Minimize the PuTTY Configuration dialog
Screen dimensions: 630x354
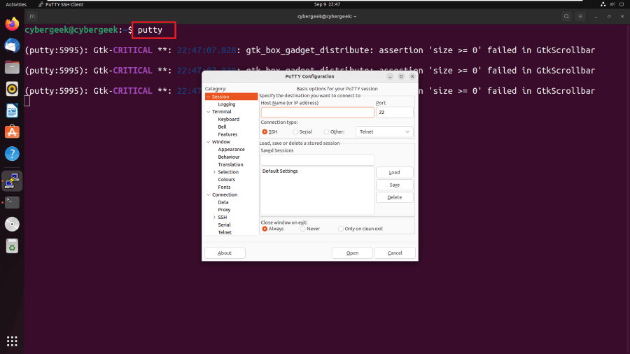click(x=390, y=76)
